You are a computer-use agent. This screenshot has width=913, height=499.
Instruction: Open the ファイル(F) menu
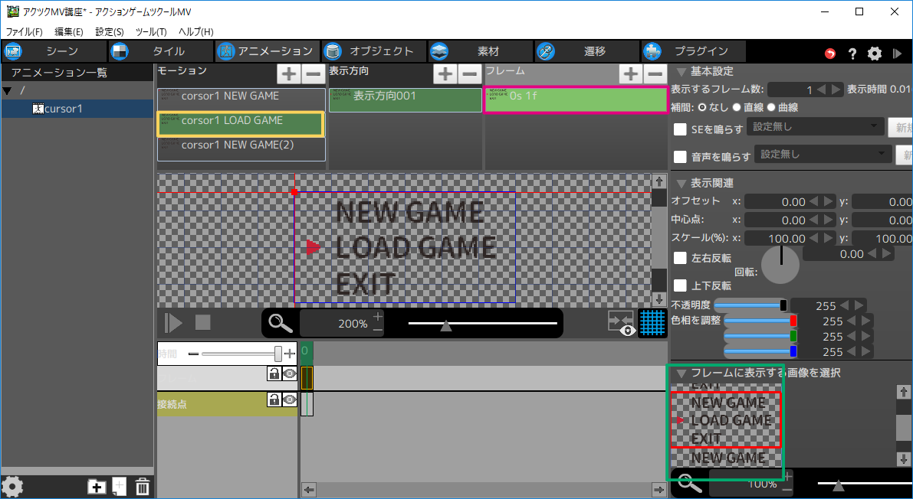(x=25, y=32)
